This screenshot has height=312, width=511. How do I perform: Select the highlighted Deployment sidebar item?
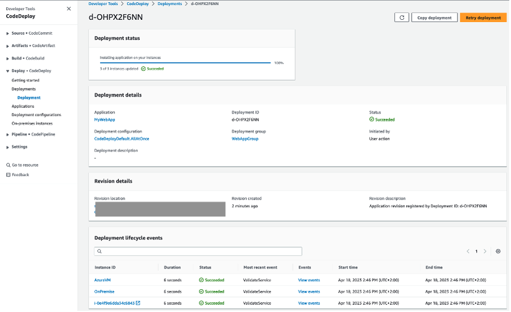(x=29, y=98)
